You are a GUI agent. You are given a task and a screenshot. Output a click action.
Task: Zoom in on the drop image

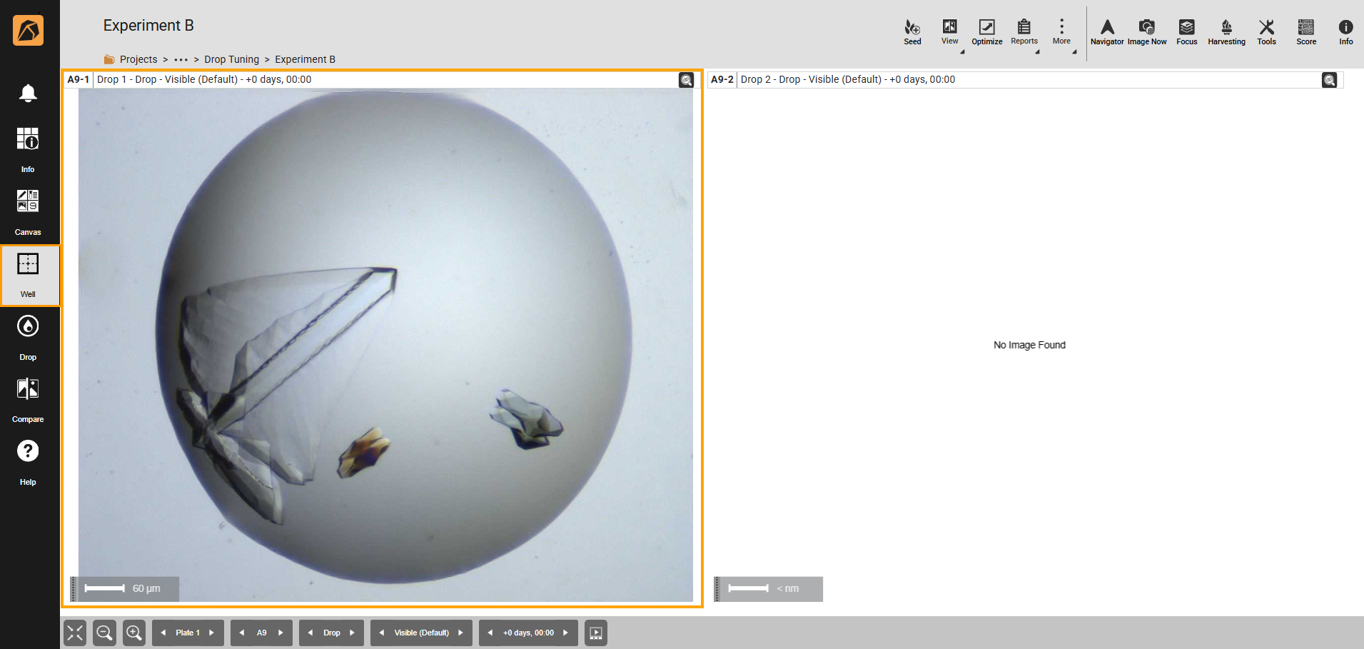pyautogui.click(x=134, y=633)
